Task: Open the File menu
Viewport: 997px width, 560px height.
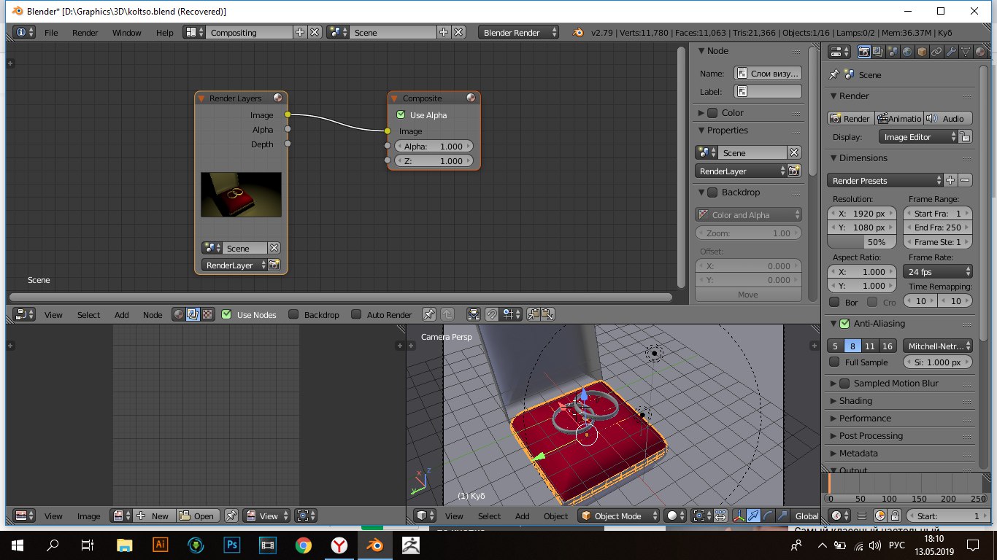Action: [51, 33]
